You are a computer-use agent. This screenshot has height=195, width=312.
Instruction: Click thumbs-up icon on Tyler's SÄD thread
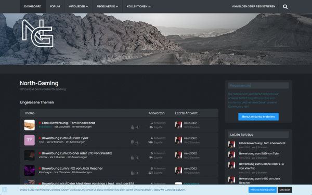[x=132, y=142]
